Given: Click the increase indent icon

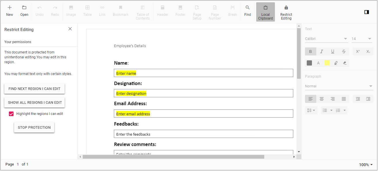Looking at the screenshot, I should (368, 99).
